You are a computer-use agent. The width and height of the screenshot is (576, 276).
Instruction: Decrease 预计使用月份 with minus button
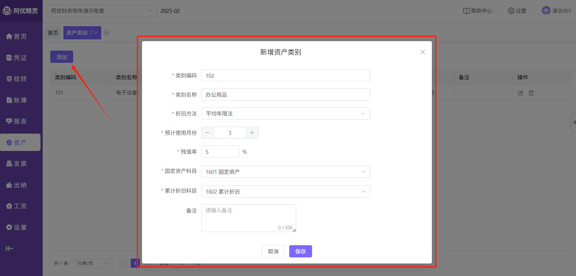[x=208, y=133]
